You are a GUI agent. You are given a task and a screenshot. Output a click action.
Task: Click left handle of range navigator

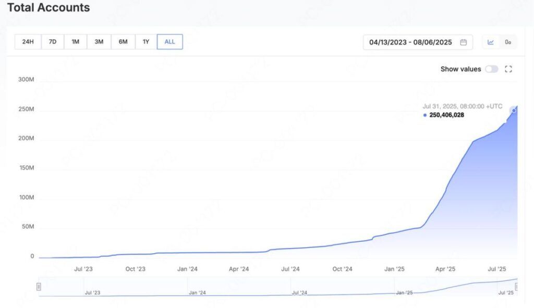(x=39, y=287)
